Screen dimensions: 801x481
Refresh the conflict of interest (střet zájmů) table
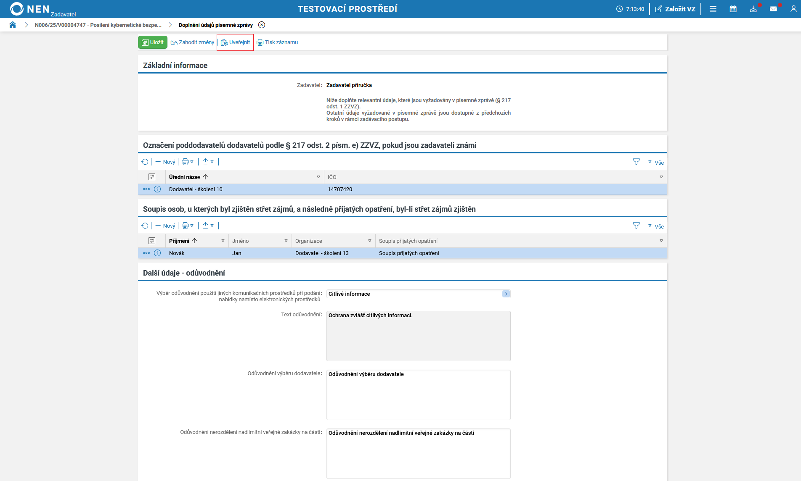pos(145,226)
